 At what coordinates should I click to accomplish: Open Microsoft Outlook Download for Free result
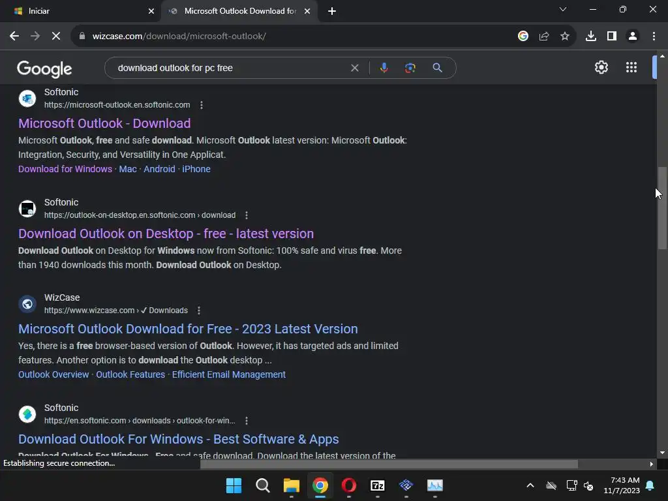[188, 329]
